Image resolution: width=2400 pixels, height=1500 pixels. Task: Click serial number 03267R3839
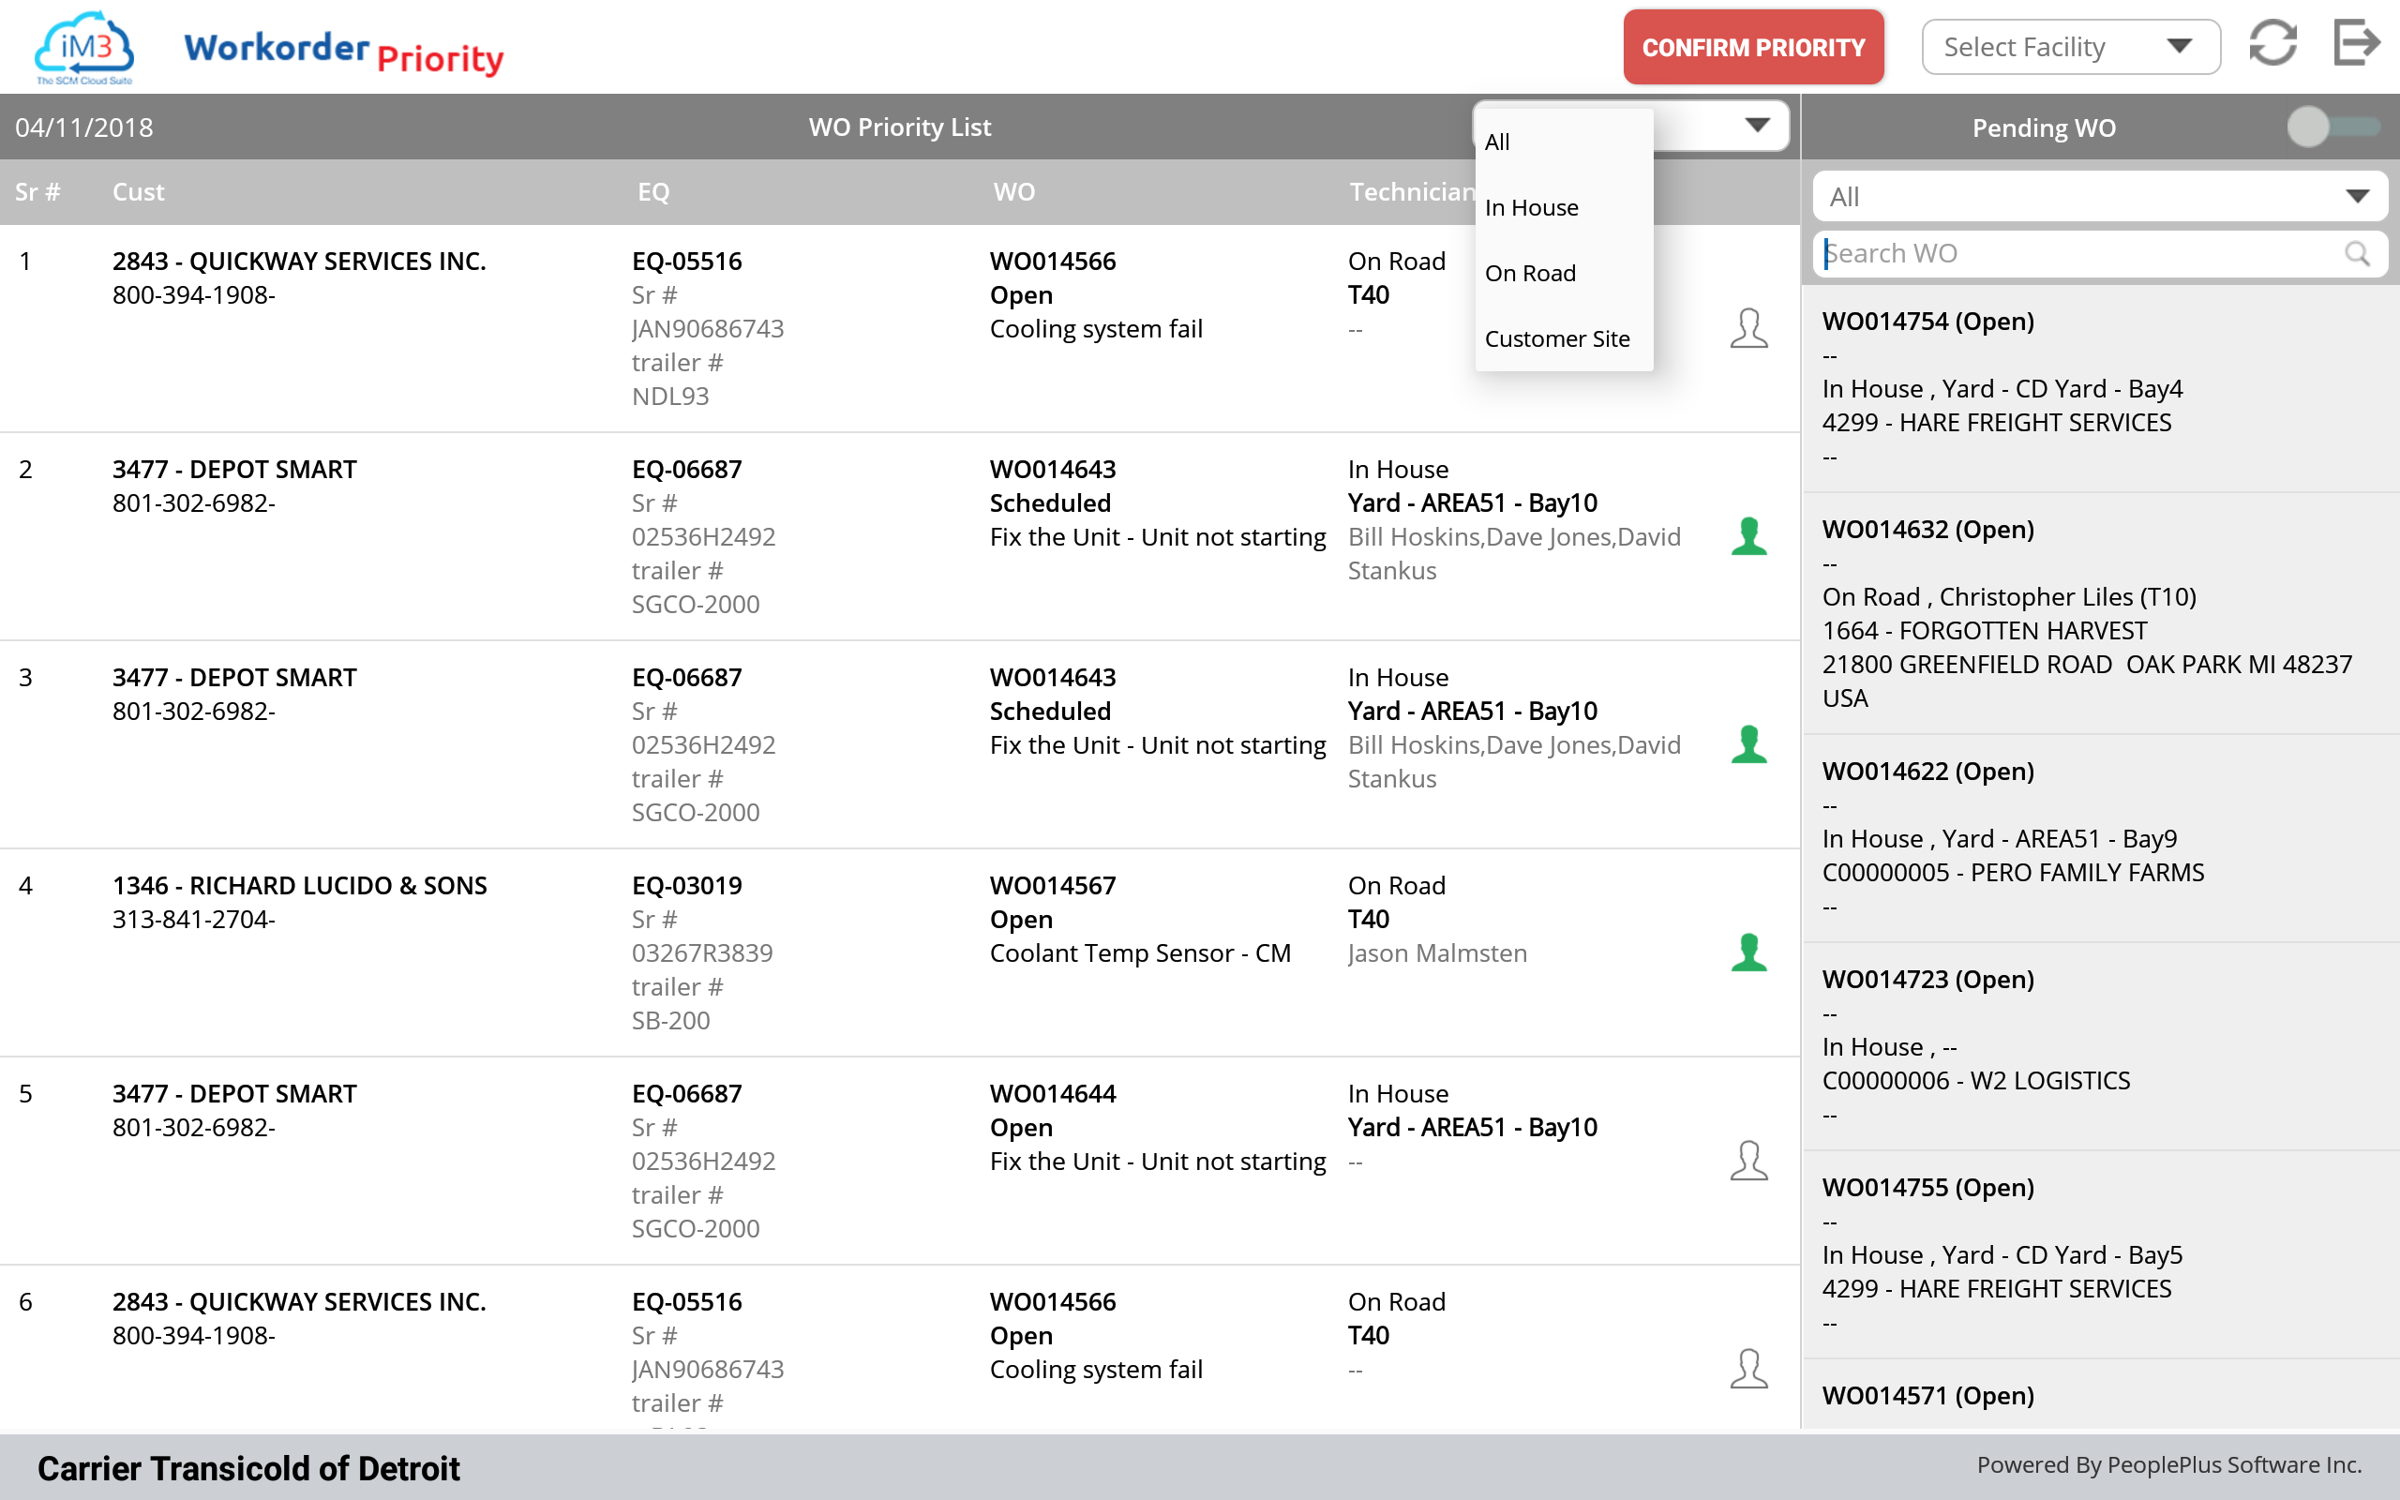(702, 953)
